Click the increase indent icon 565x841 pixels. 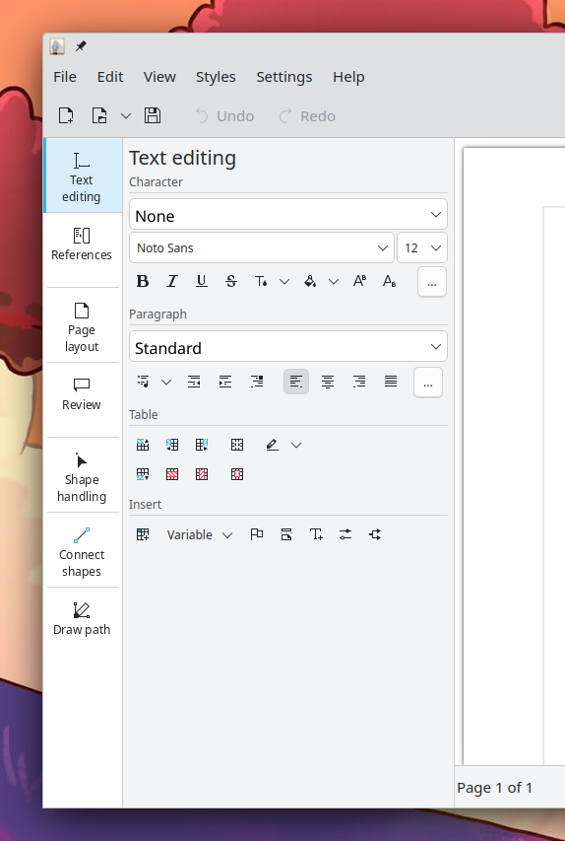pos(225,382)
